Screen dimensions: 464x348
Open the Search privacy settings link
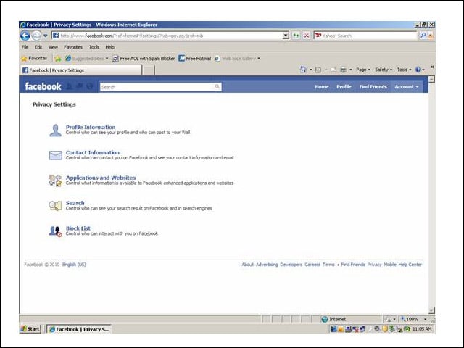pyautogui.click(x=75, y=203)
